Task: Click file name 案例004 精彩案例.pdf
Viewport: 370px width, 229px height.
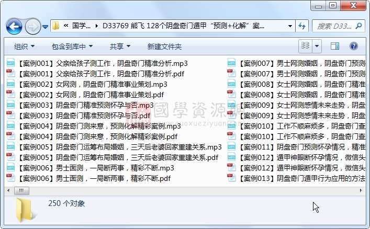Action: coord(97,136)
